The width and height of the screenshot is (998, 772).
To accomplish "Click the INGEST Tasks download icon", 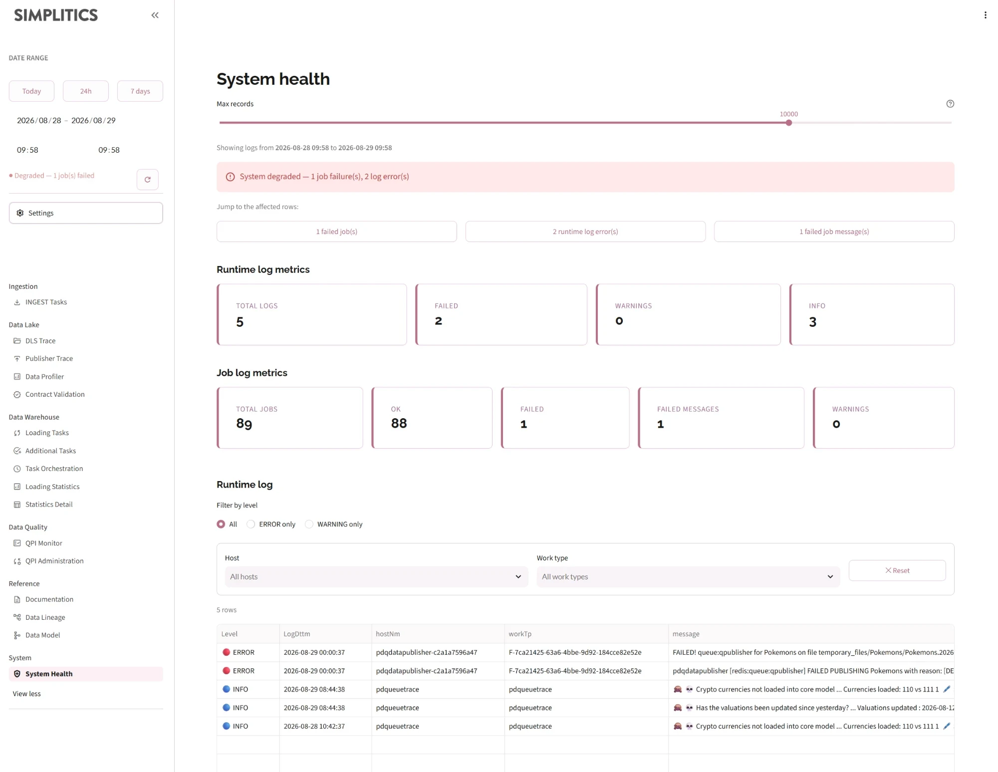I will tap(17, 302).
